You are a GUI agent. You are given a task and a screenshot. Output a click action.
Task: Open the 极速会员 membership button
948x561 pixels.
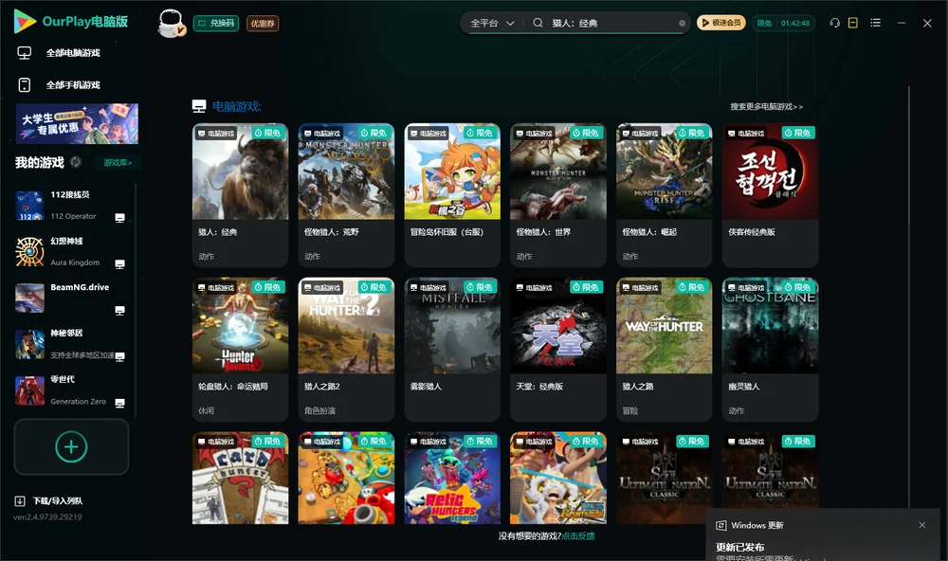(721, 23)
